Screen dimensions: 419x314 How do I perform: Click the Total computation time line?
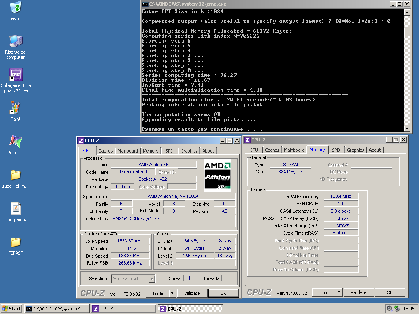coord(228,100)
